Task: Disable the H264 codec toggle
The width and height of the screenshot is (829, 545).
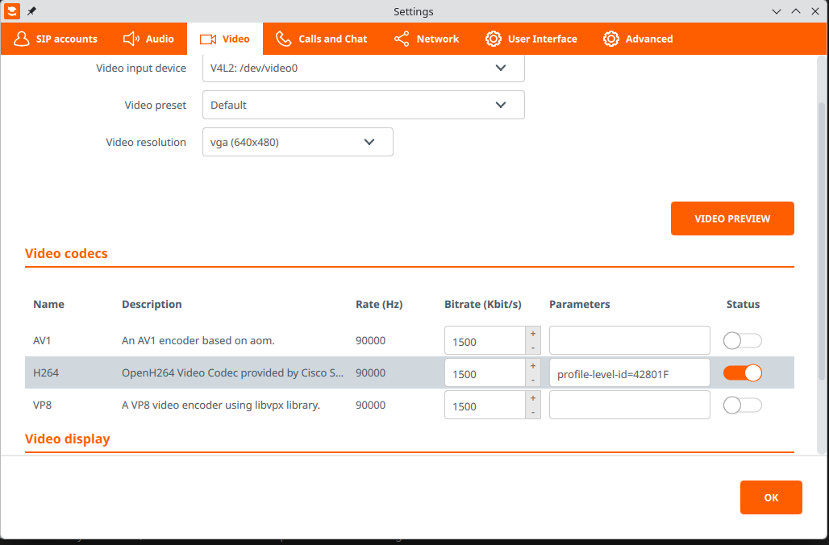Action: pyautogui.click(x=742, y=373)
